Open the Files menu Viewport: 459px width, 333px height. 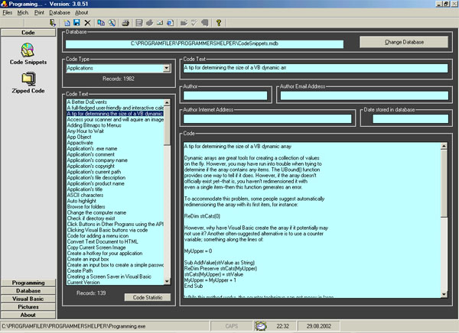coord(8,13)
